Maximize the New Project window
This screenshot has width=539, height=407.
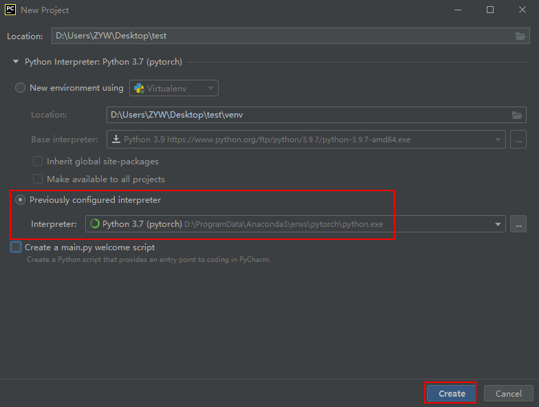pyautogui.click(x=489, y=10)
